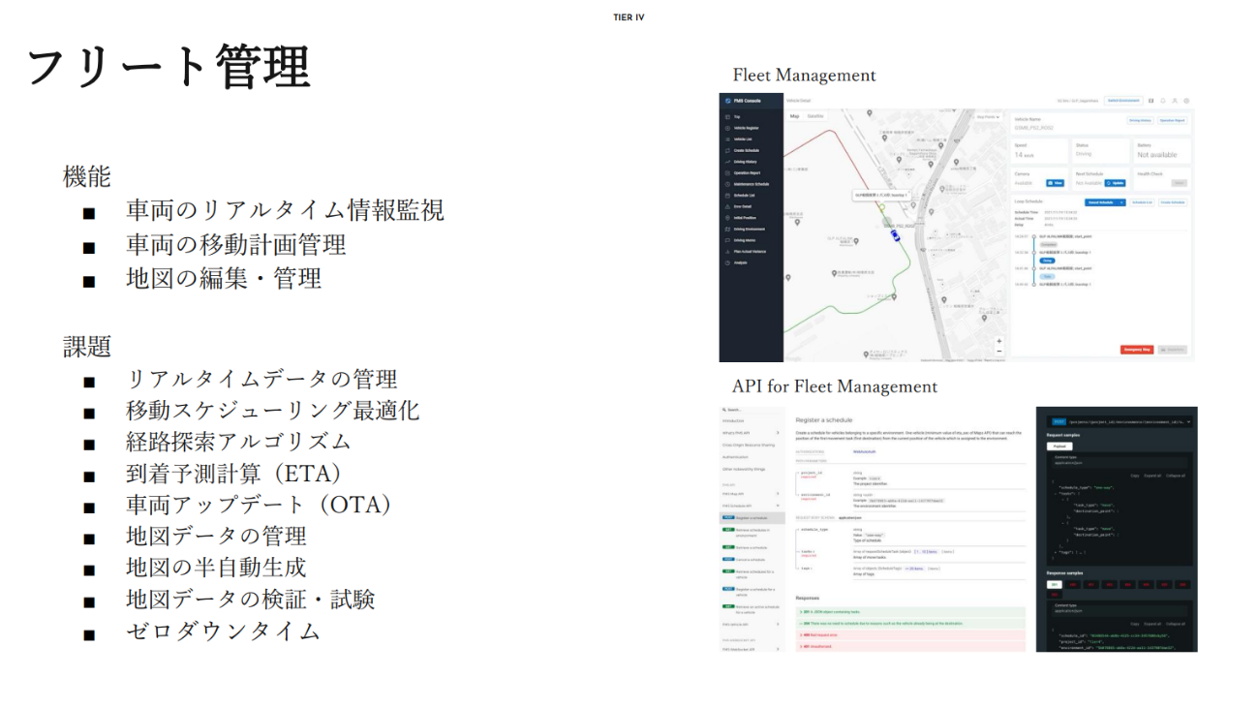Open the arrow beside Cancel Schedule

[x=1121, y=202]
